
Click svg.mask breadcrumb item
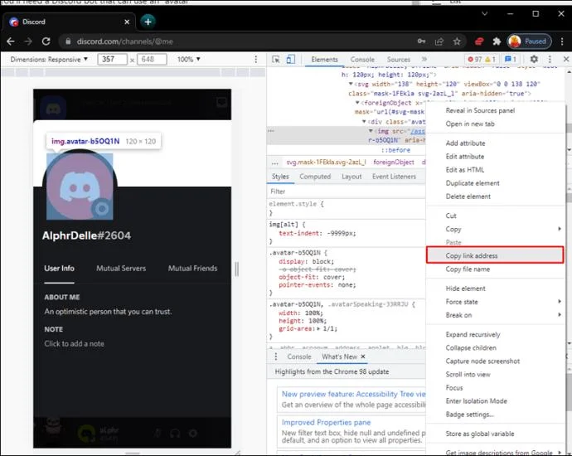point(326,163)
